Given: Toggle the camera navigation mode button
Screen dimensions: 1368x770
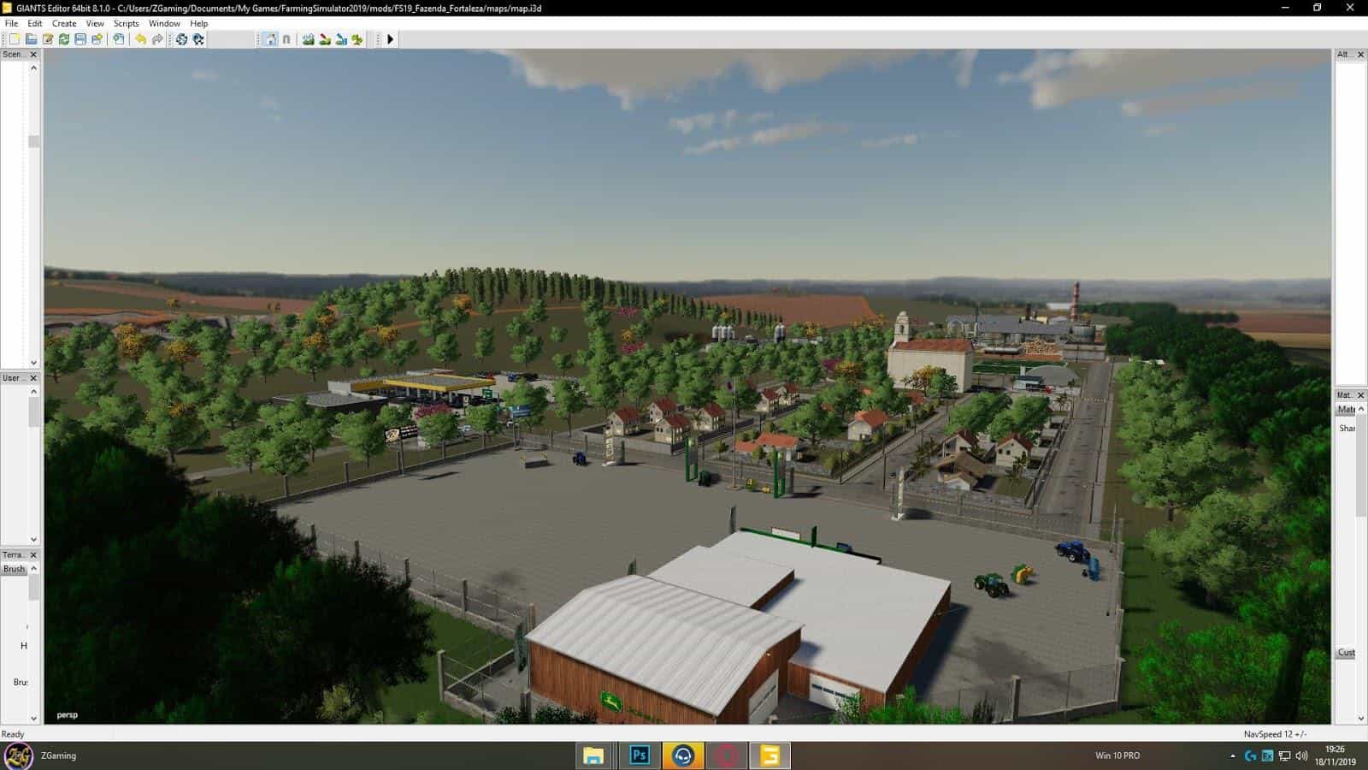Looking at the screenshot, I should pos(270,39).
